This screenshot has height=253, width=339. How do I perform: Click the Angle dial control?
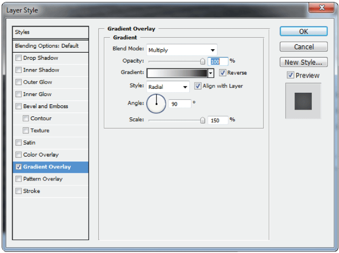point(156,104)
